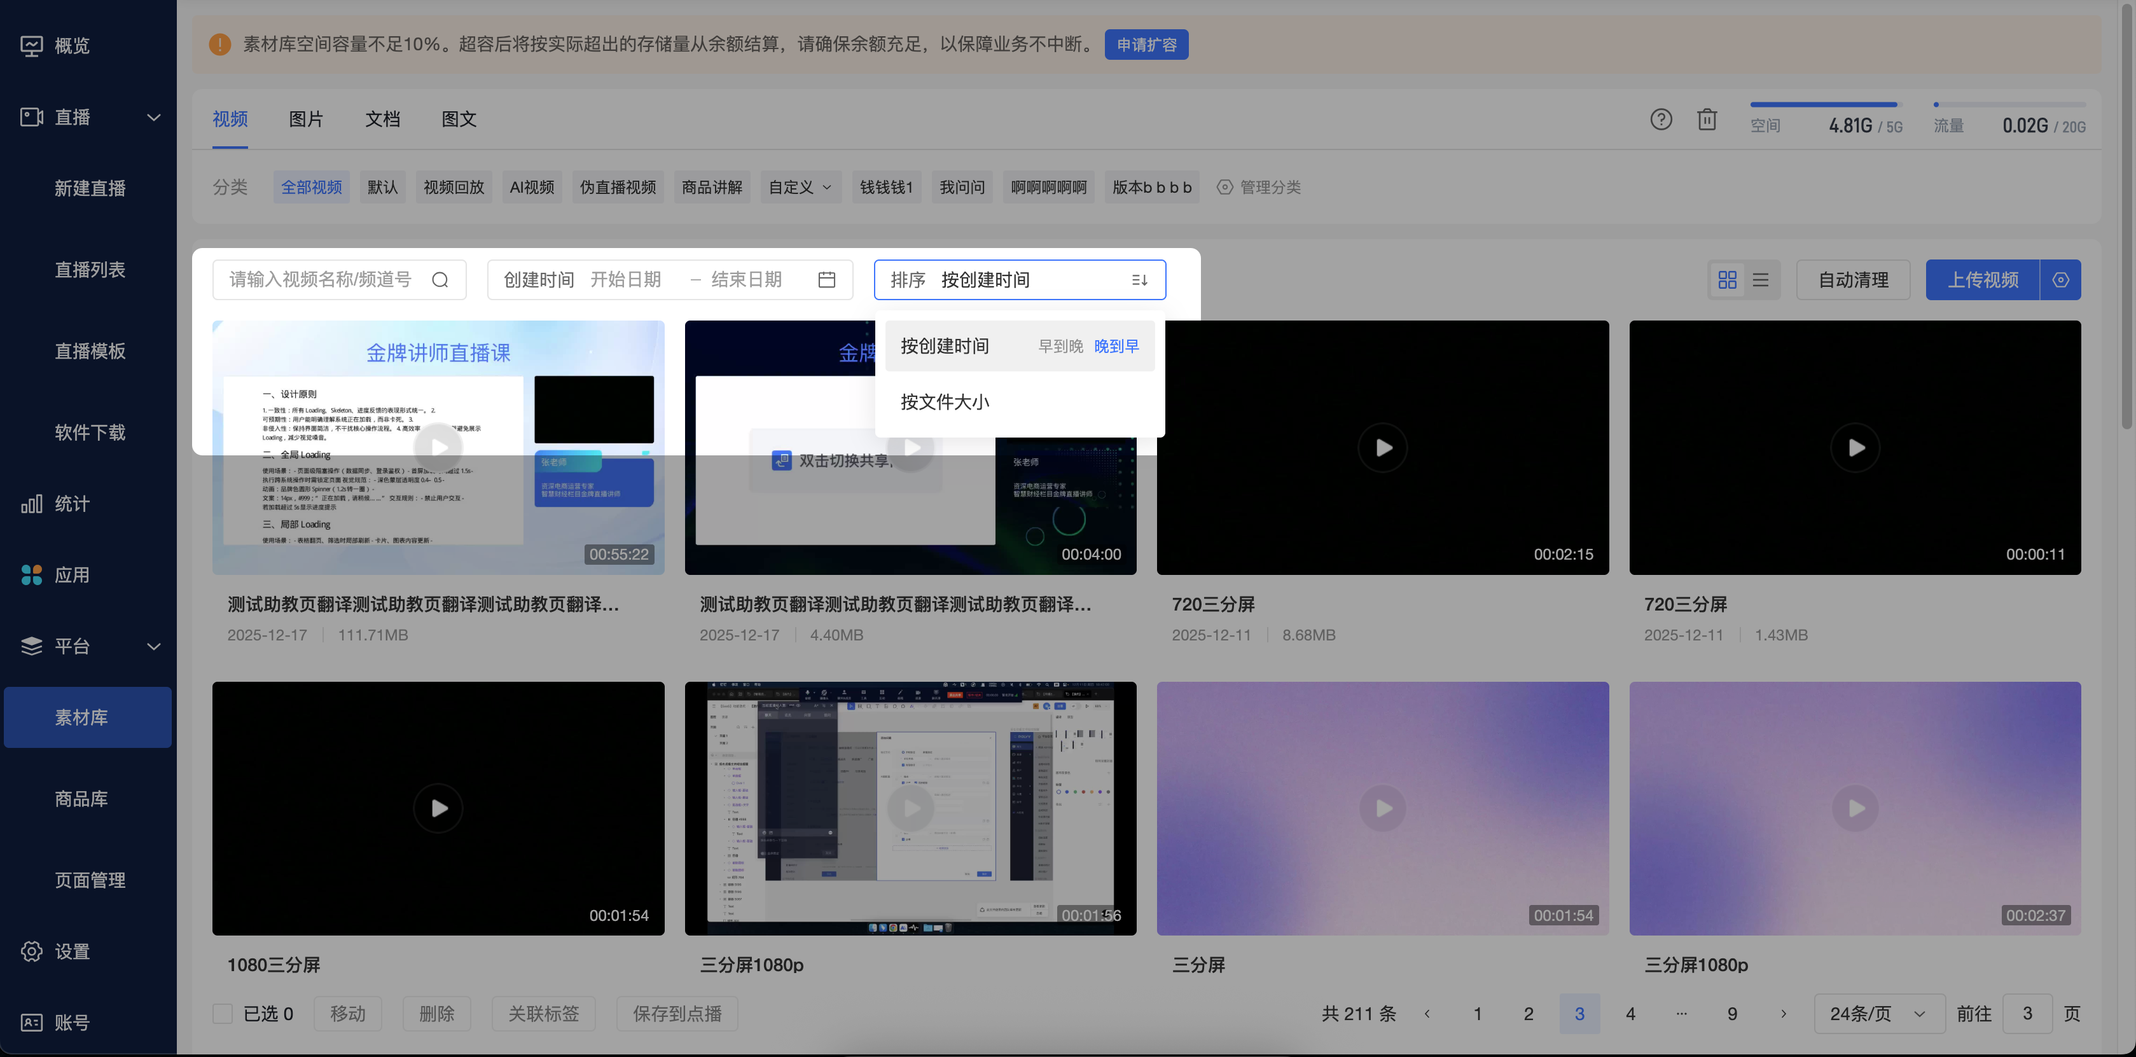Screen dimensions: 2136x1057
Task: Filter by 全部视频 category
Action: (x=312, y=188)
